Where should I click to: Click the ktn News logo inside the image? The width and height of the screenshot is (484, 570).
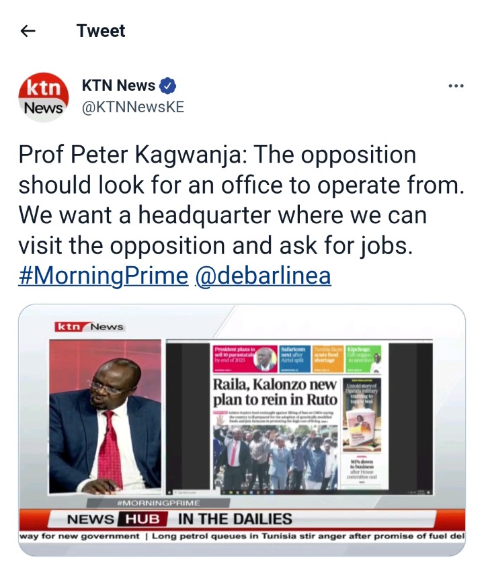[89, 327]
